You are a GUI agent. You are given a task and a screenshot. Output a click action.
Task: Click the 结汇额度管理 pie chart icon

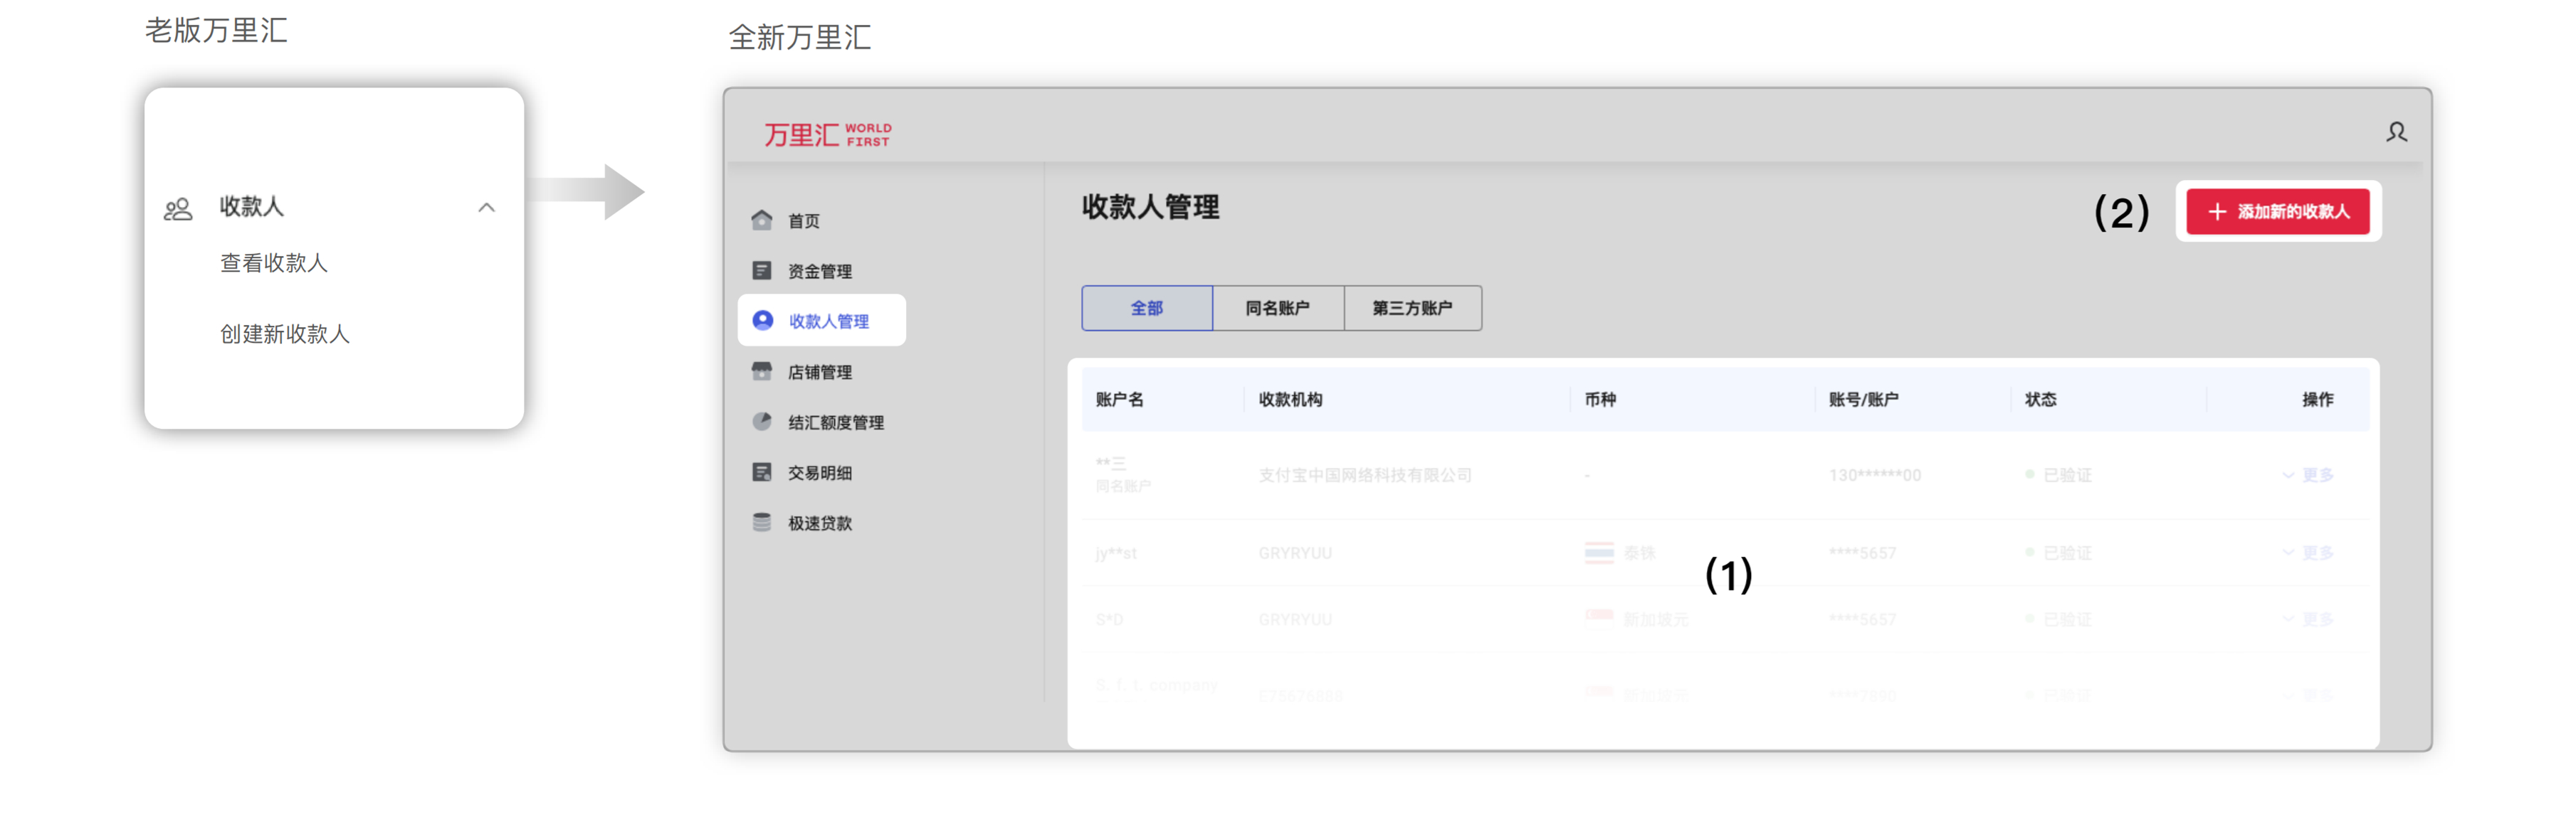pos(761,422)
